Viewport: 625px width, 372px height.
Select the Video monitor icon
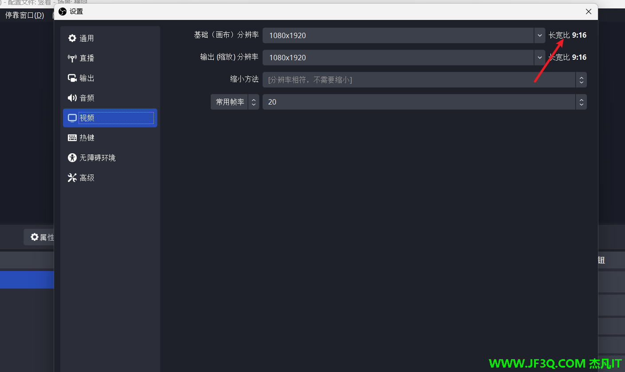point(72,118)
